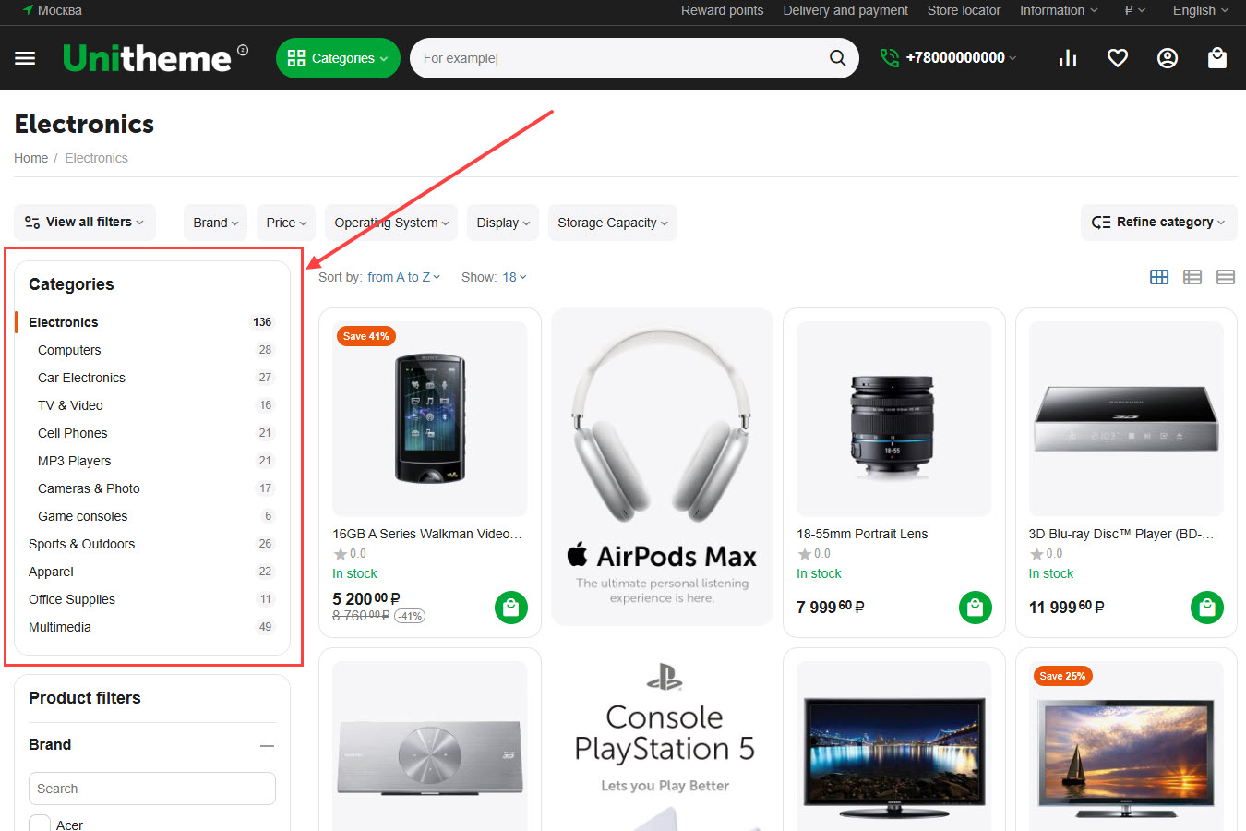Open Store locator page
Screen dimensions: 1246x831
pos(964,10)
